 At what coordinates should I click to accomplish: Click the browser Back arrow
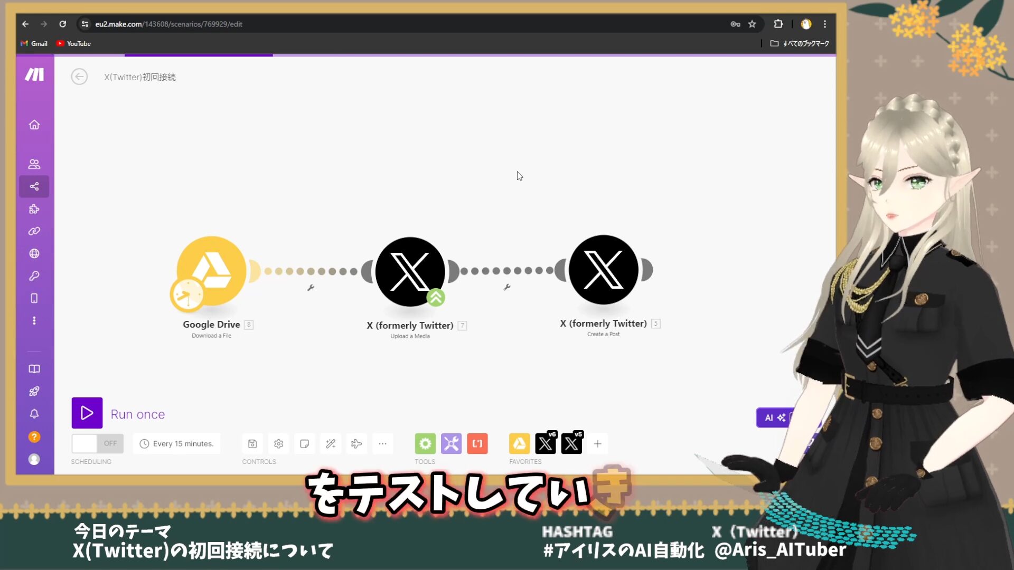(x=25, y=24)
